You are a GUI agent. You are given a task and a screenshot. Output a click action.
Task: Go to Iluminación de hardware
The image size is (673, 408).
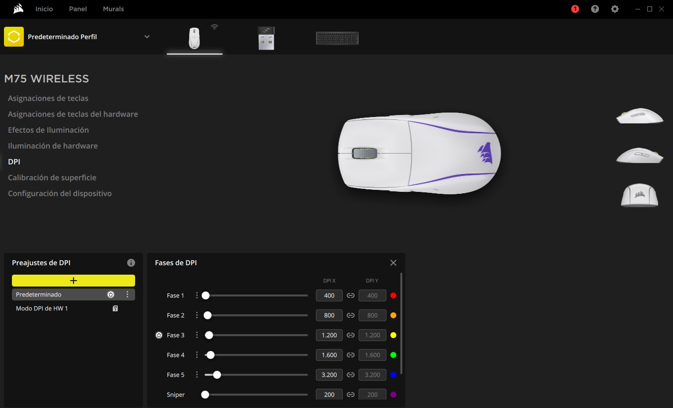pyautogui.click(x=53, y=146)
